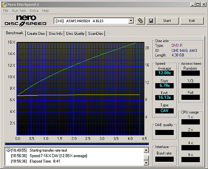Open the Run Test menu

coord(19,11)
